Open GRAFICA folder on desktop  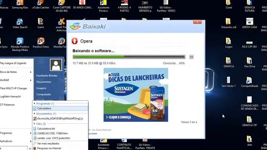point(229,62)
